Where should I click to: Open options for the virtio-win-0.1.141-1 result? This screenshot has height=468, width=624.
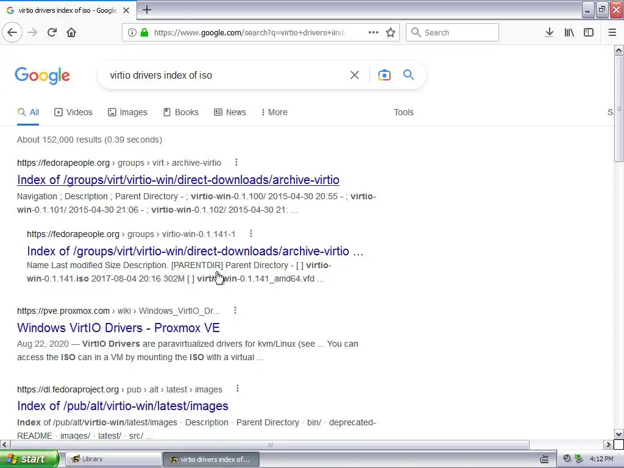250,233
